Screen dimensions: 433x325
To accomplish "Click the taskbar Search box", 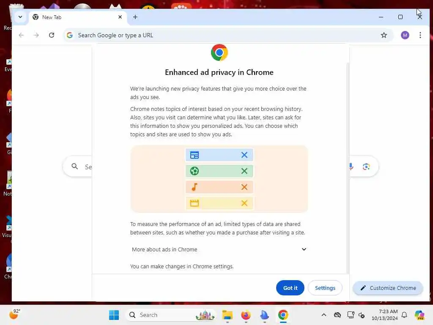I will [171, 315].
